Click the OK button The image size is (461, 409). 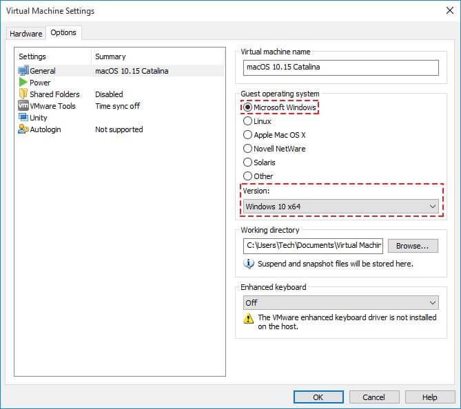[318, 397]
